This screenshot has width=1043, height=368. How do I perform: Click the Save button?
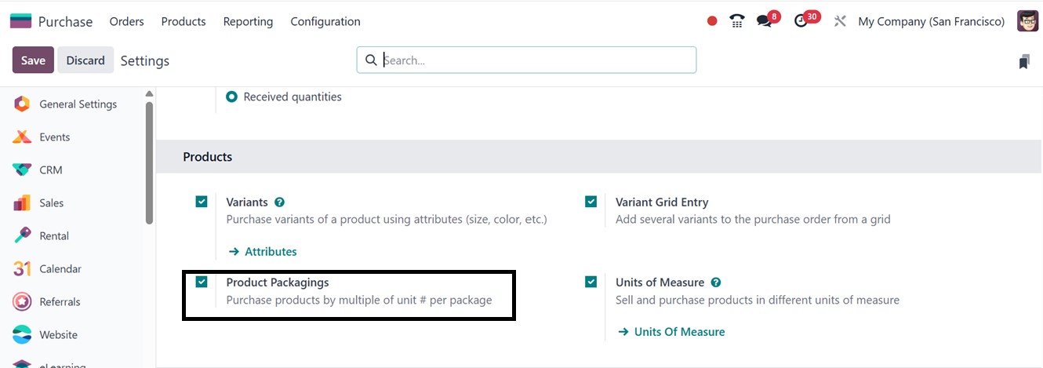point(33,60)
